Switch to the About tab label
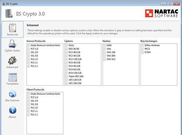Screen dimensions: 182x135 (x=12, y=117)
